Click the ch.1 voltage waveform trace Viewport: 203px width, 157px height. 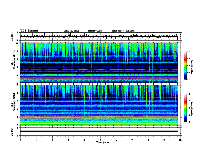click(x=99, y=36)
